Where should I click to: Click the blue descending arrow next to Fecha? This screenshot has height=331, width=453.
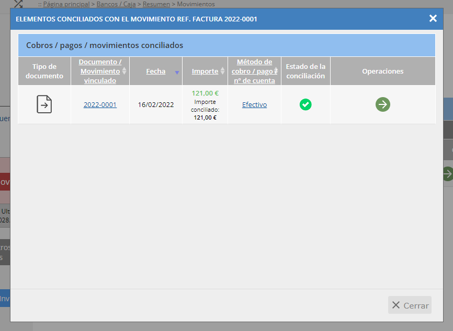tap(177, 72)
